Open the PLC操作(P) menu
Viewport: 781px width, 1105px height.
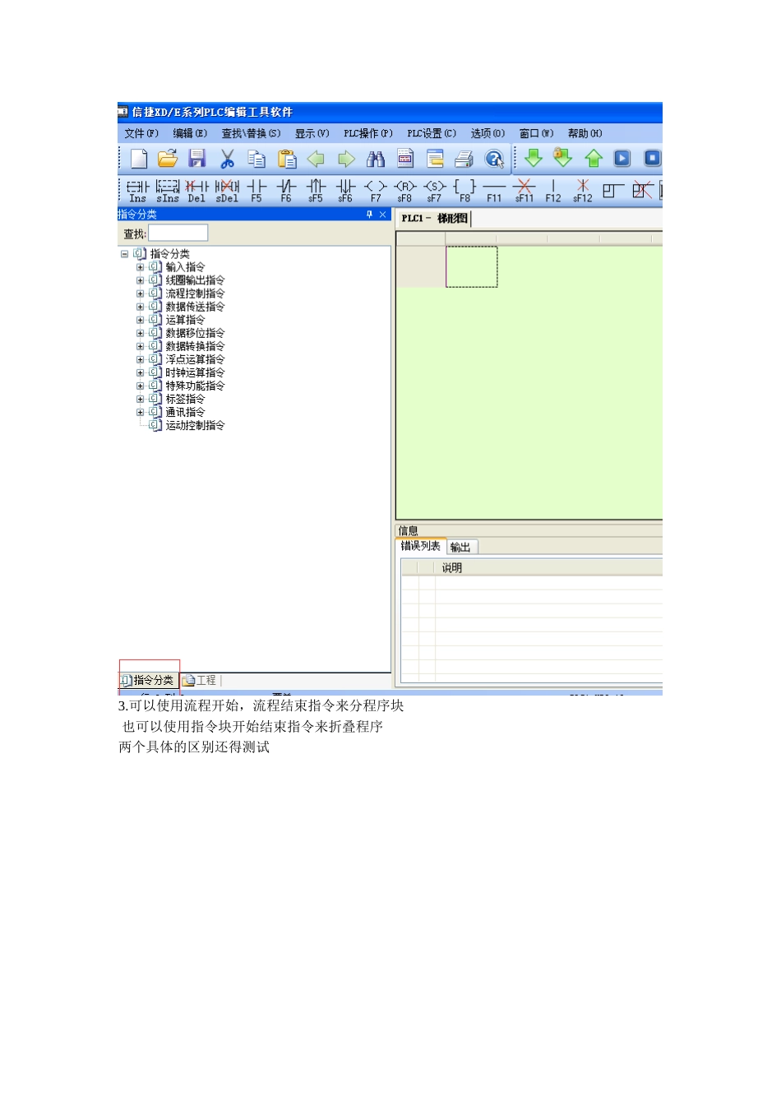(368, 133)
